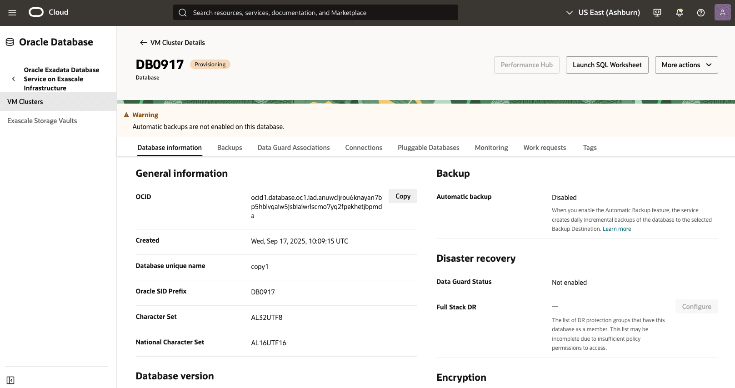Click the Configure Full Stack DR button

tap(696, 307)
